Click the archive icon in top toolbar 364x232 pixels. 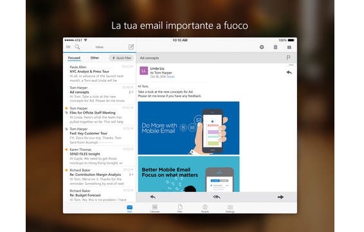coord(289,47)
